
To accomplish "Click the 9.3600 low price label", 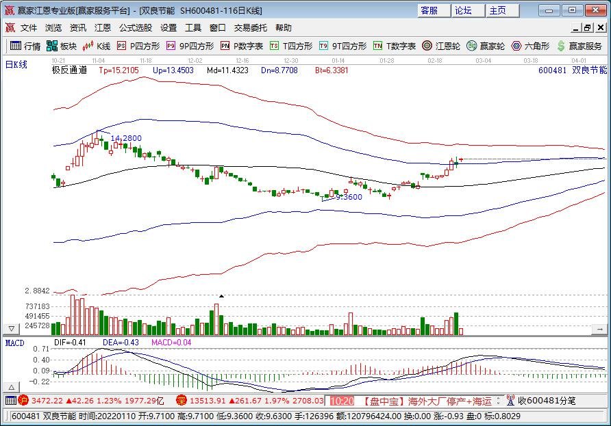I will pos(349,197).
